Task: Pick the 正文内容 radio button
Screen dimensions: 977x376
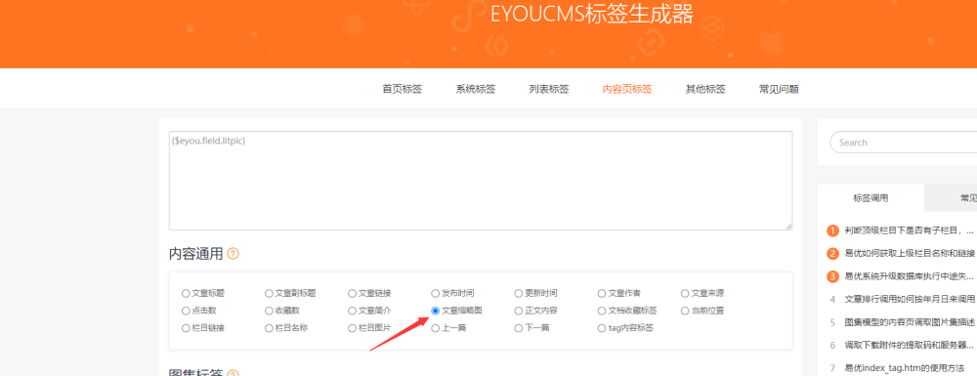Action: (519, 311)
